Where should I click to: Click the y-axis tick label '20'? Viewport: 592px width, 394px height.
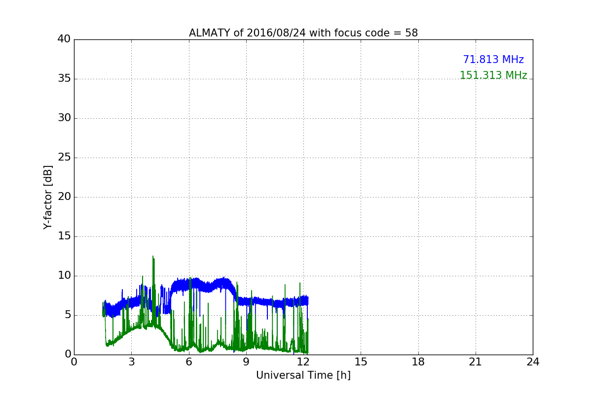click(x=64, y=197)
